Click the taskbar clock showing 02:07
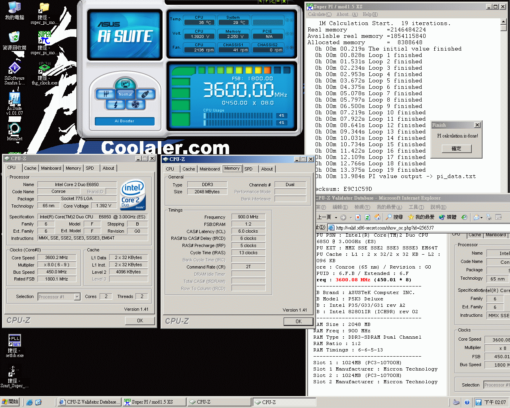 (495, 402)
